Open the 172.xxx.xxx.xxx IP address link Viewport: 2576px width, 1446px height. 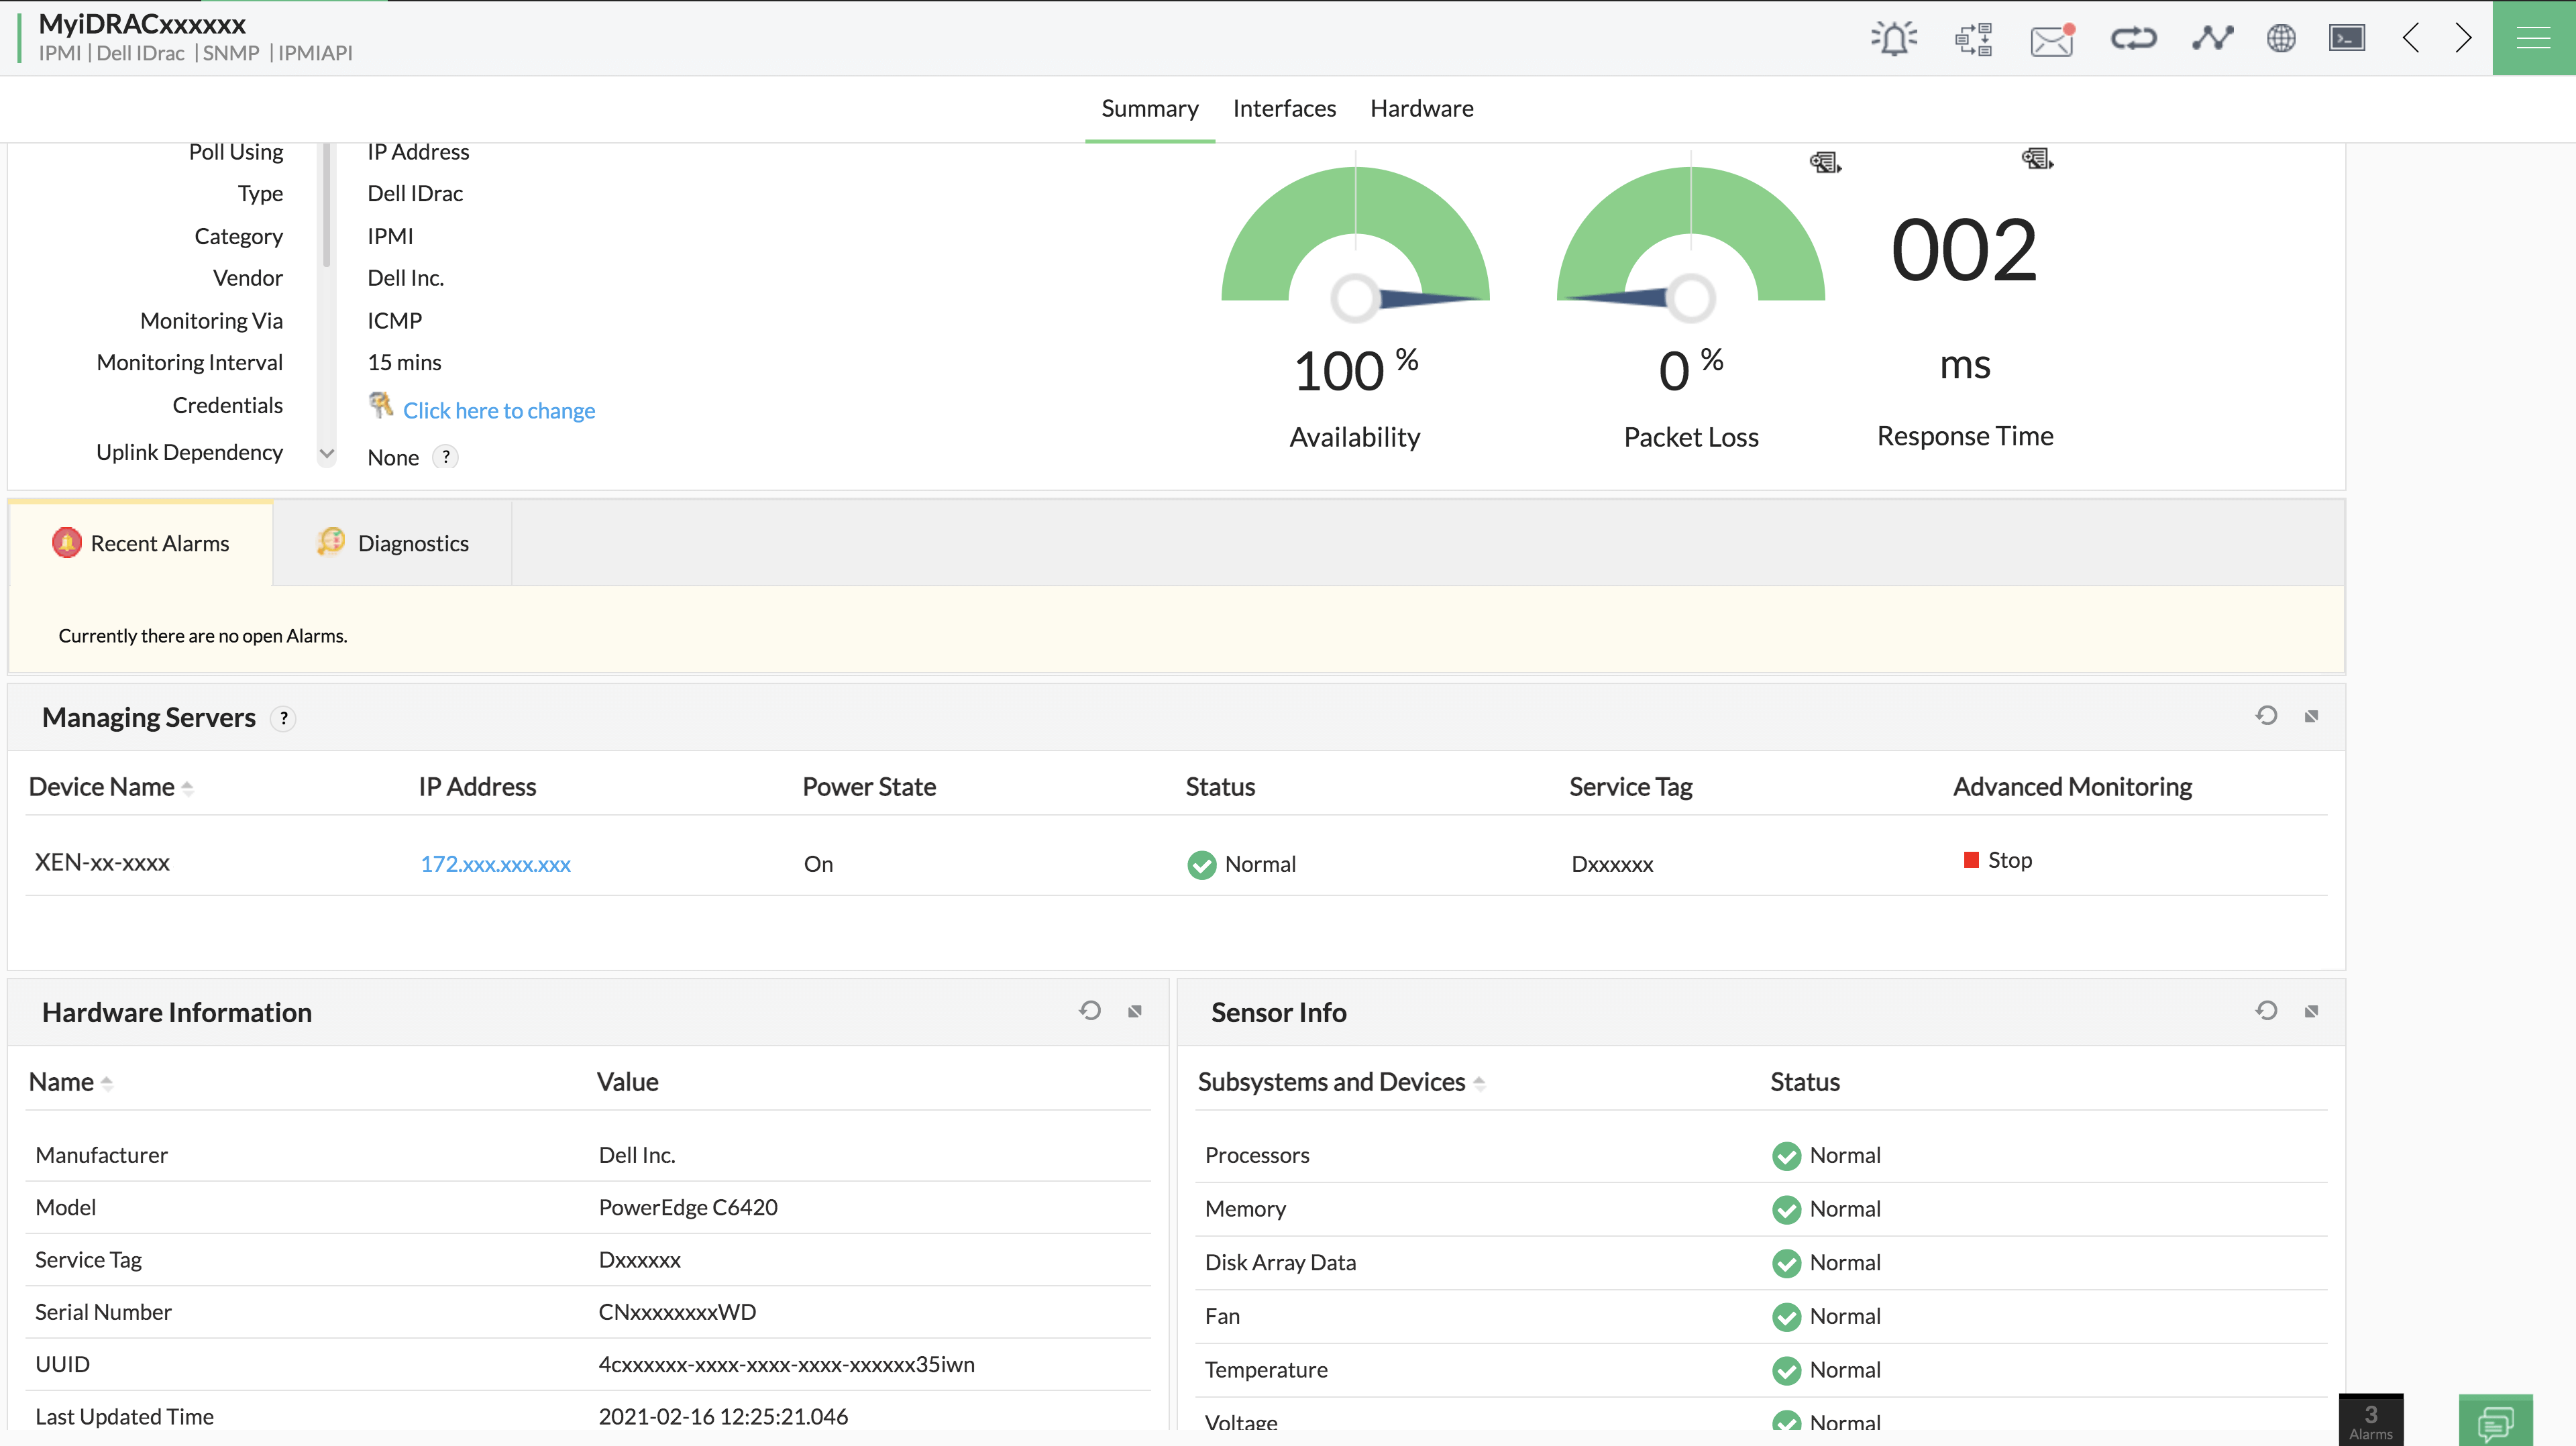click(495, 864)
